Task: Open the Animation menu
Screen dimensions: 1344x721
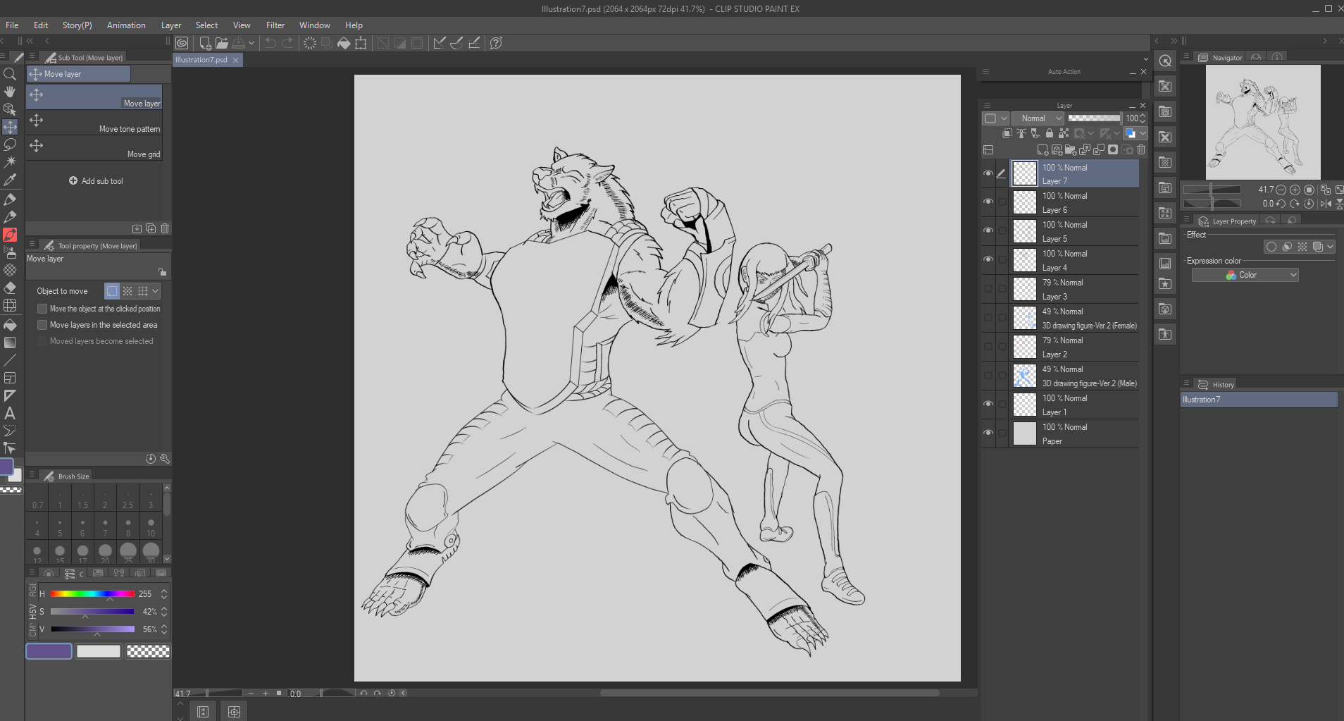Action: 126,25
